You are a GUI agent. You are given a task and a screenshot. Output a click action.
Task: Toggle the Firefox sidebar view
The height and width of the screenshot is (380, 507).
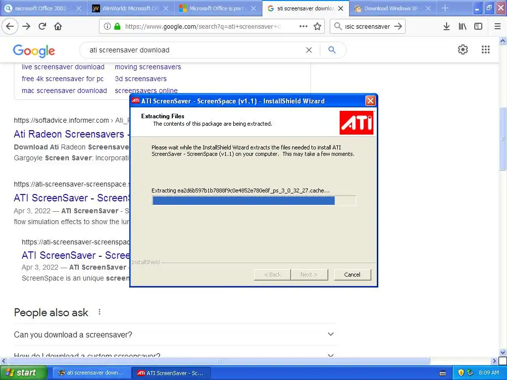tap(478, 26)
